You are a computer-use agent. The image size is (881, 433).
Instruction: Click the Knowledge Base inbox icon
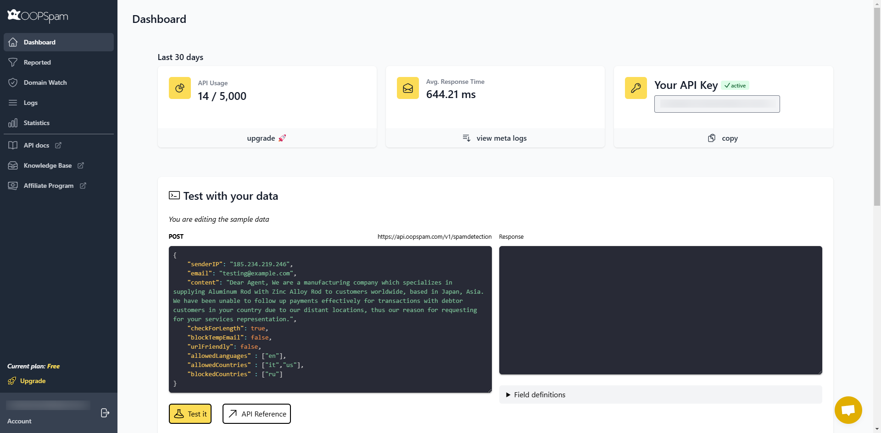13,165
